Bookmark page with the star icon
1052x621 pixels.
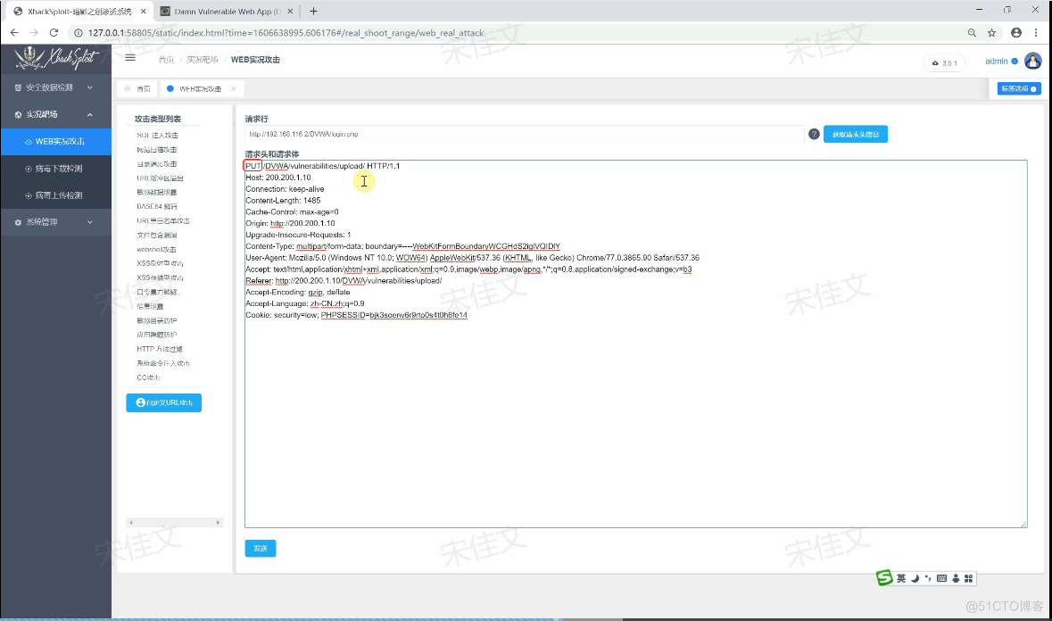[991, 33]
